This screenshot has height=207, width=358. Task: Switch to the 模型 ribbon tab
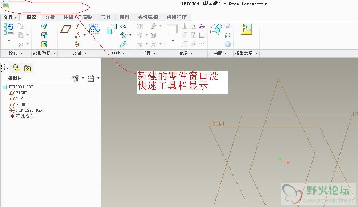31,17
